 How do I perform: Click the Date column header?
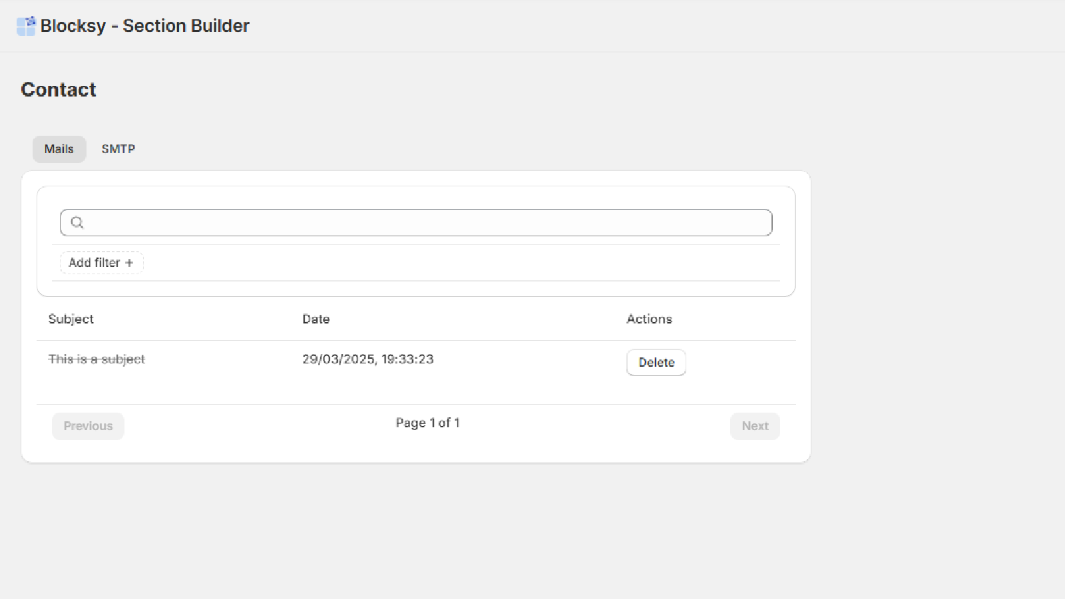316,319
